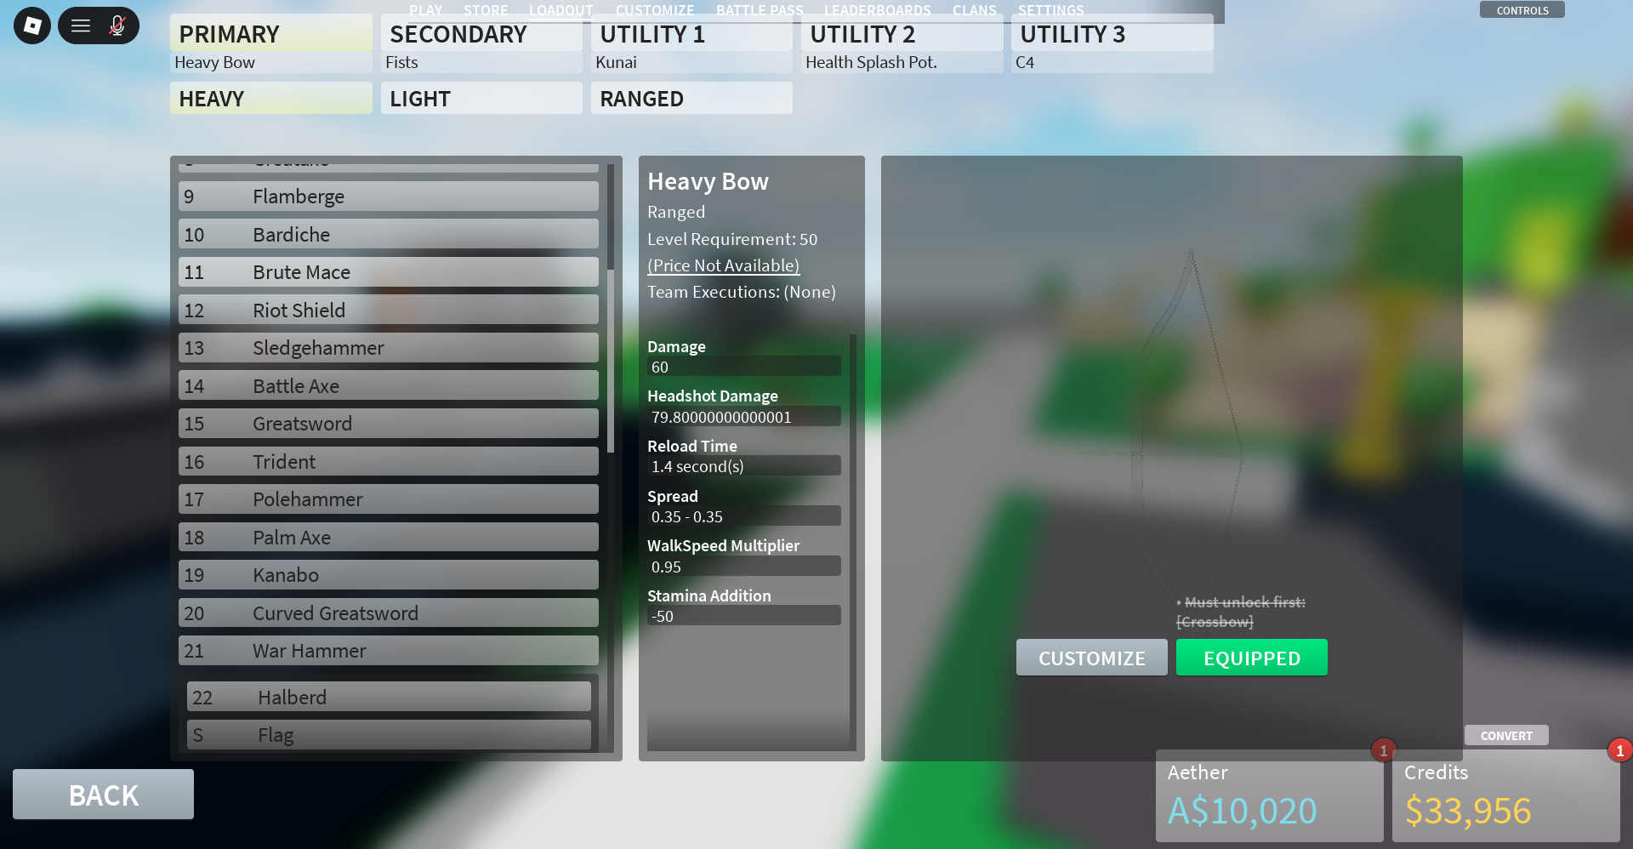Viewport: 1633px width, 849px height.
Task: Click the CONTROLS button
Action: [1522, 10]
